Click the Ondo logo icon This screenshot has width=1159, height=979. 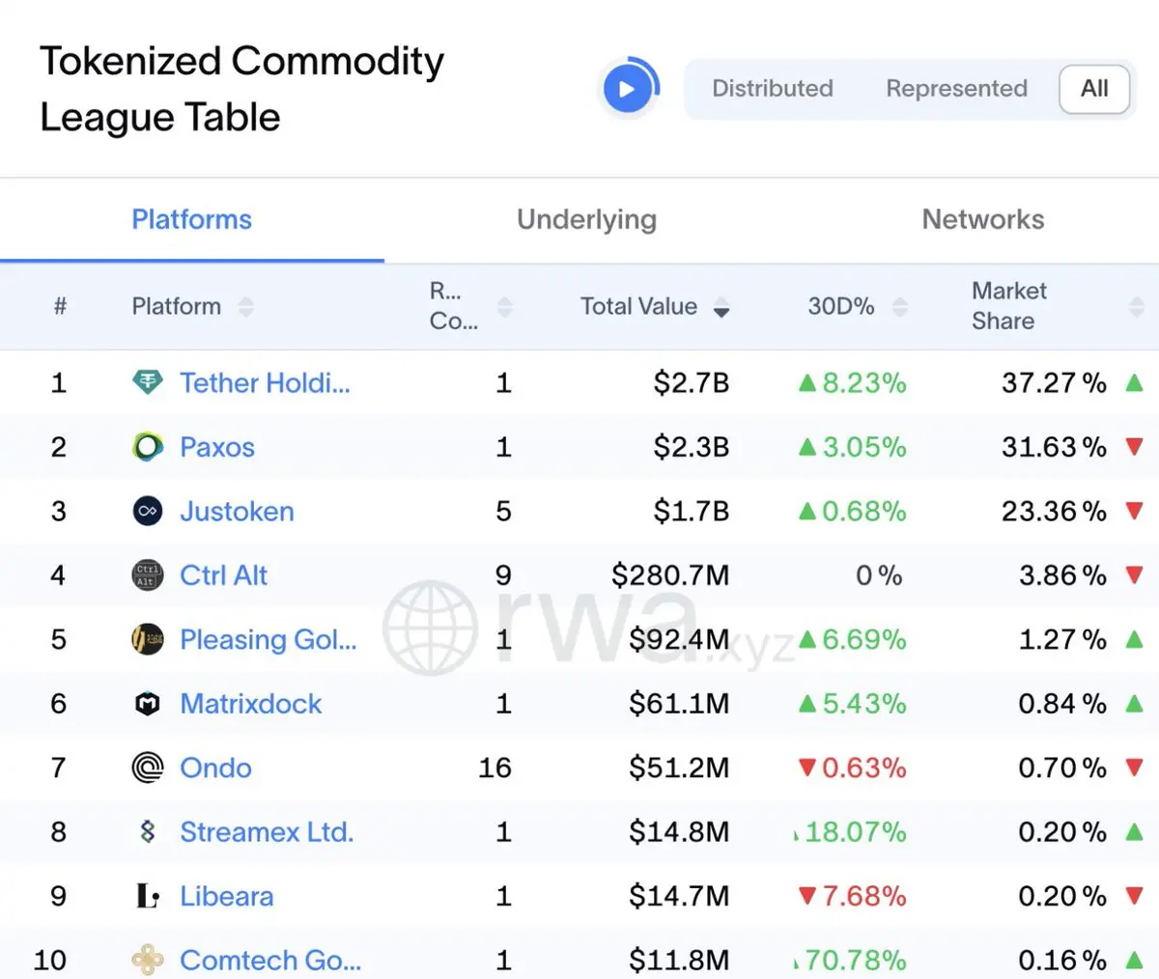pos(147,768)
